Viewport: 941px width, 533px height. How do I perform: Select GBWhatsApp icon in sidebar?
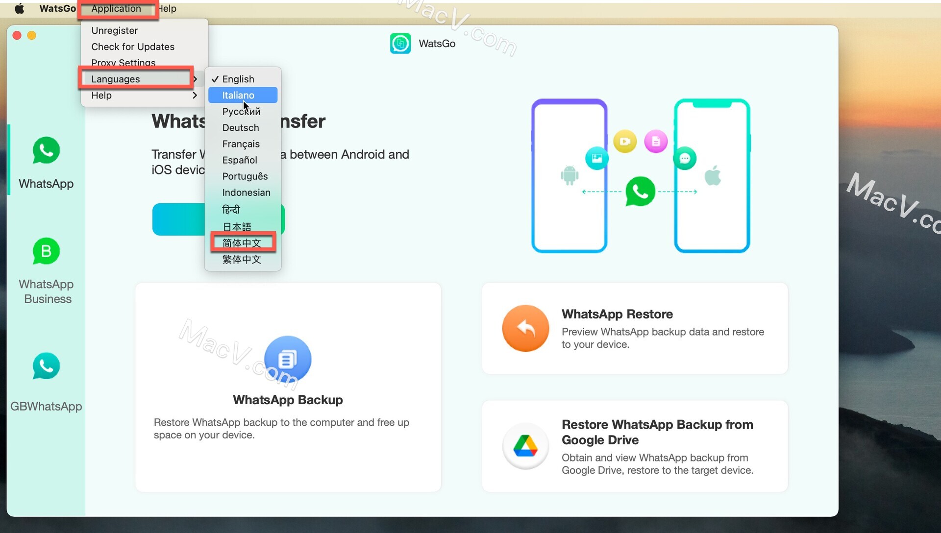click(46, 366)
